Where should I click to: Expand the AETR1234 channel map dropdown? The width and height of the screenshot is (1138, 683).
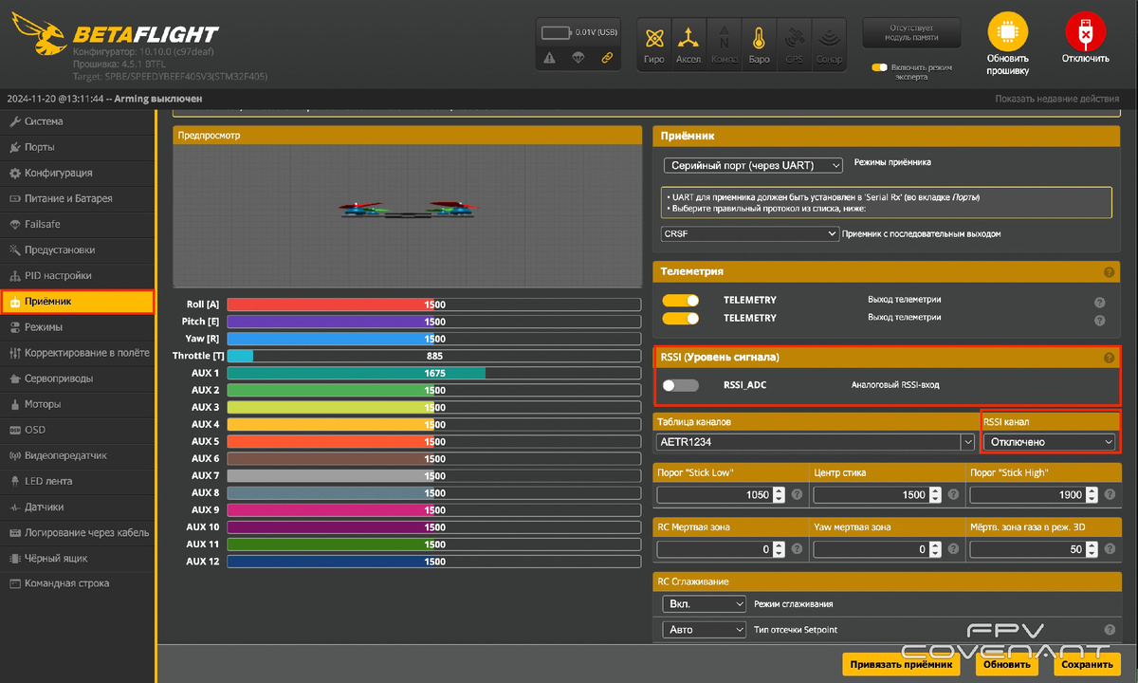[x=815, y=442]
